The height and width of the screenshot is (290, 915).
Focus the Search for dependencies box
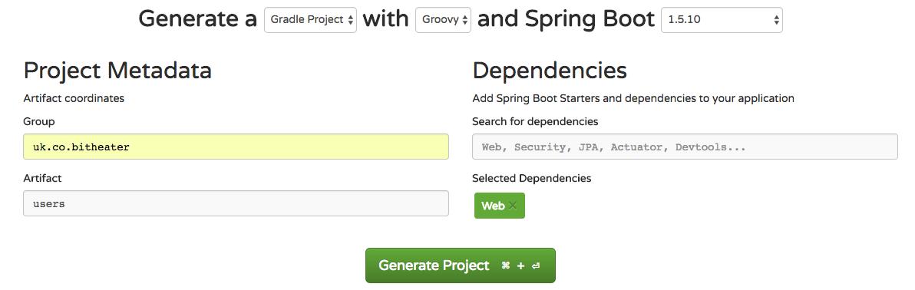coord(685,147)
